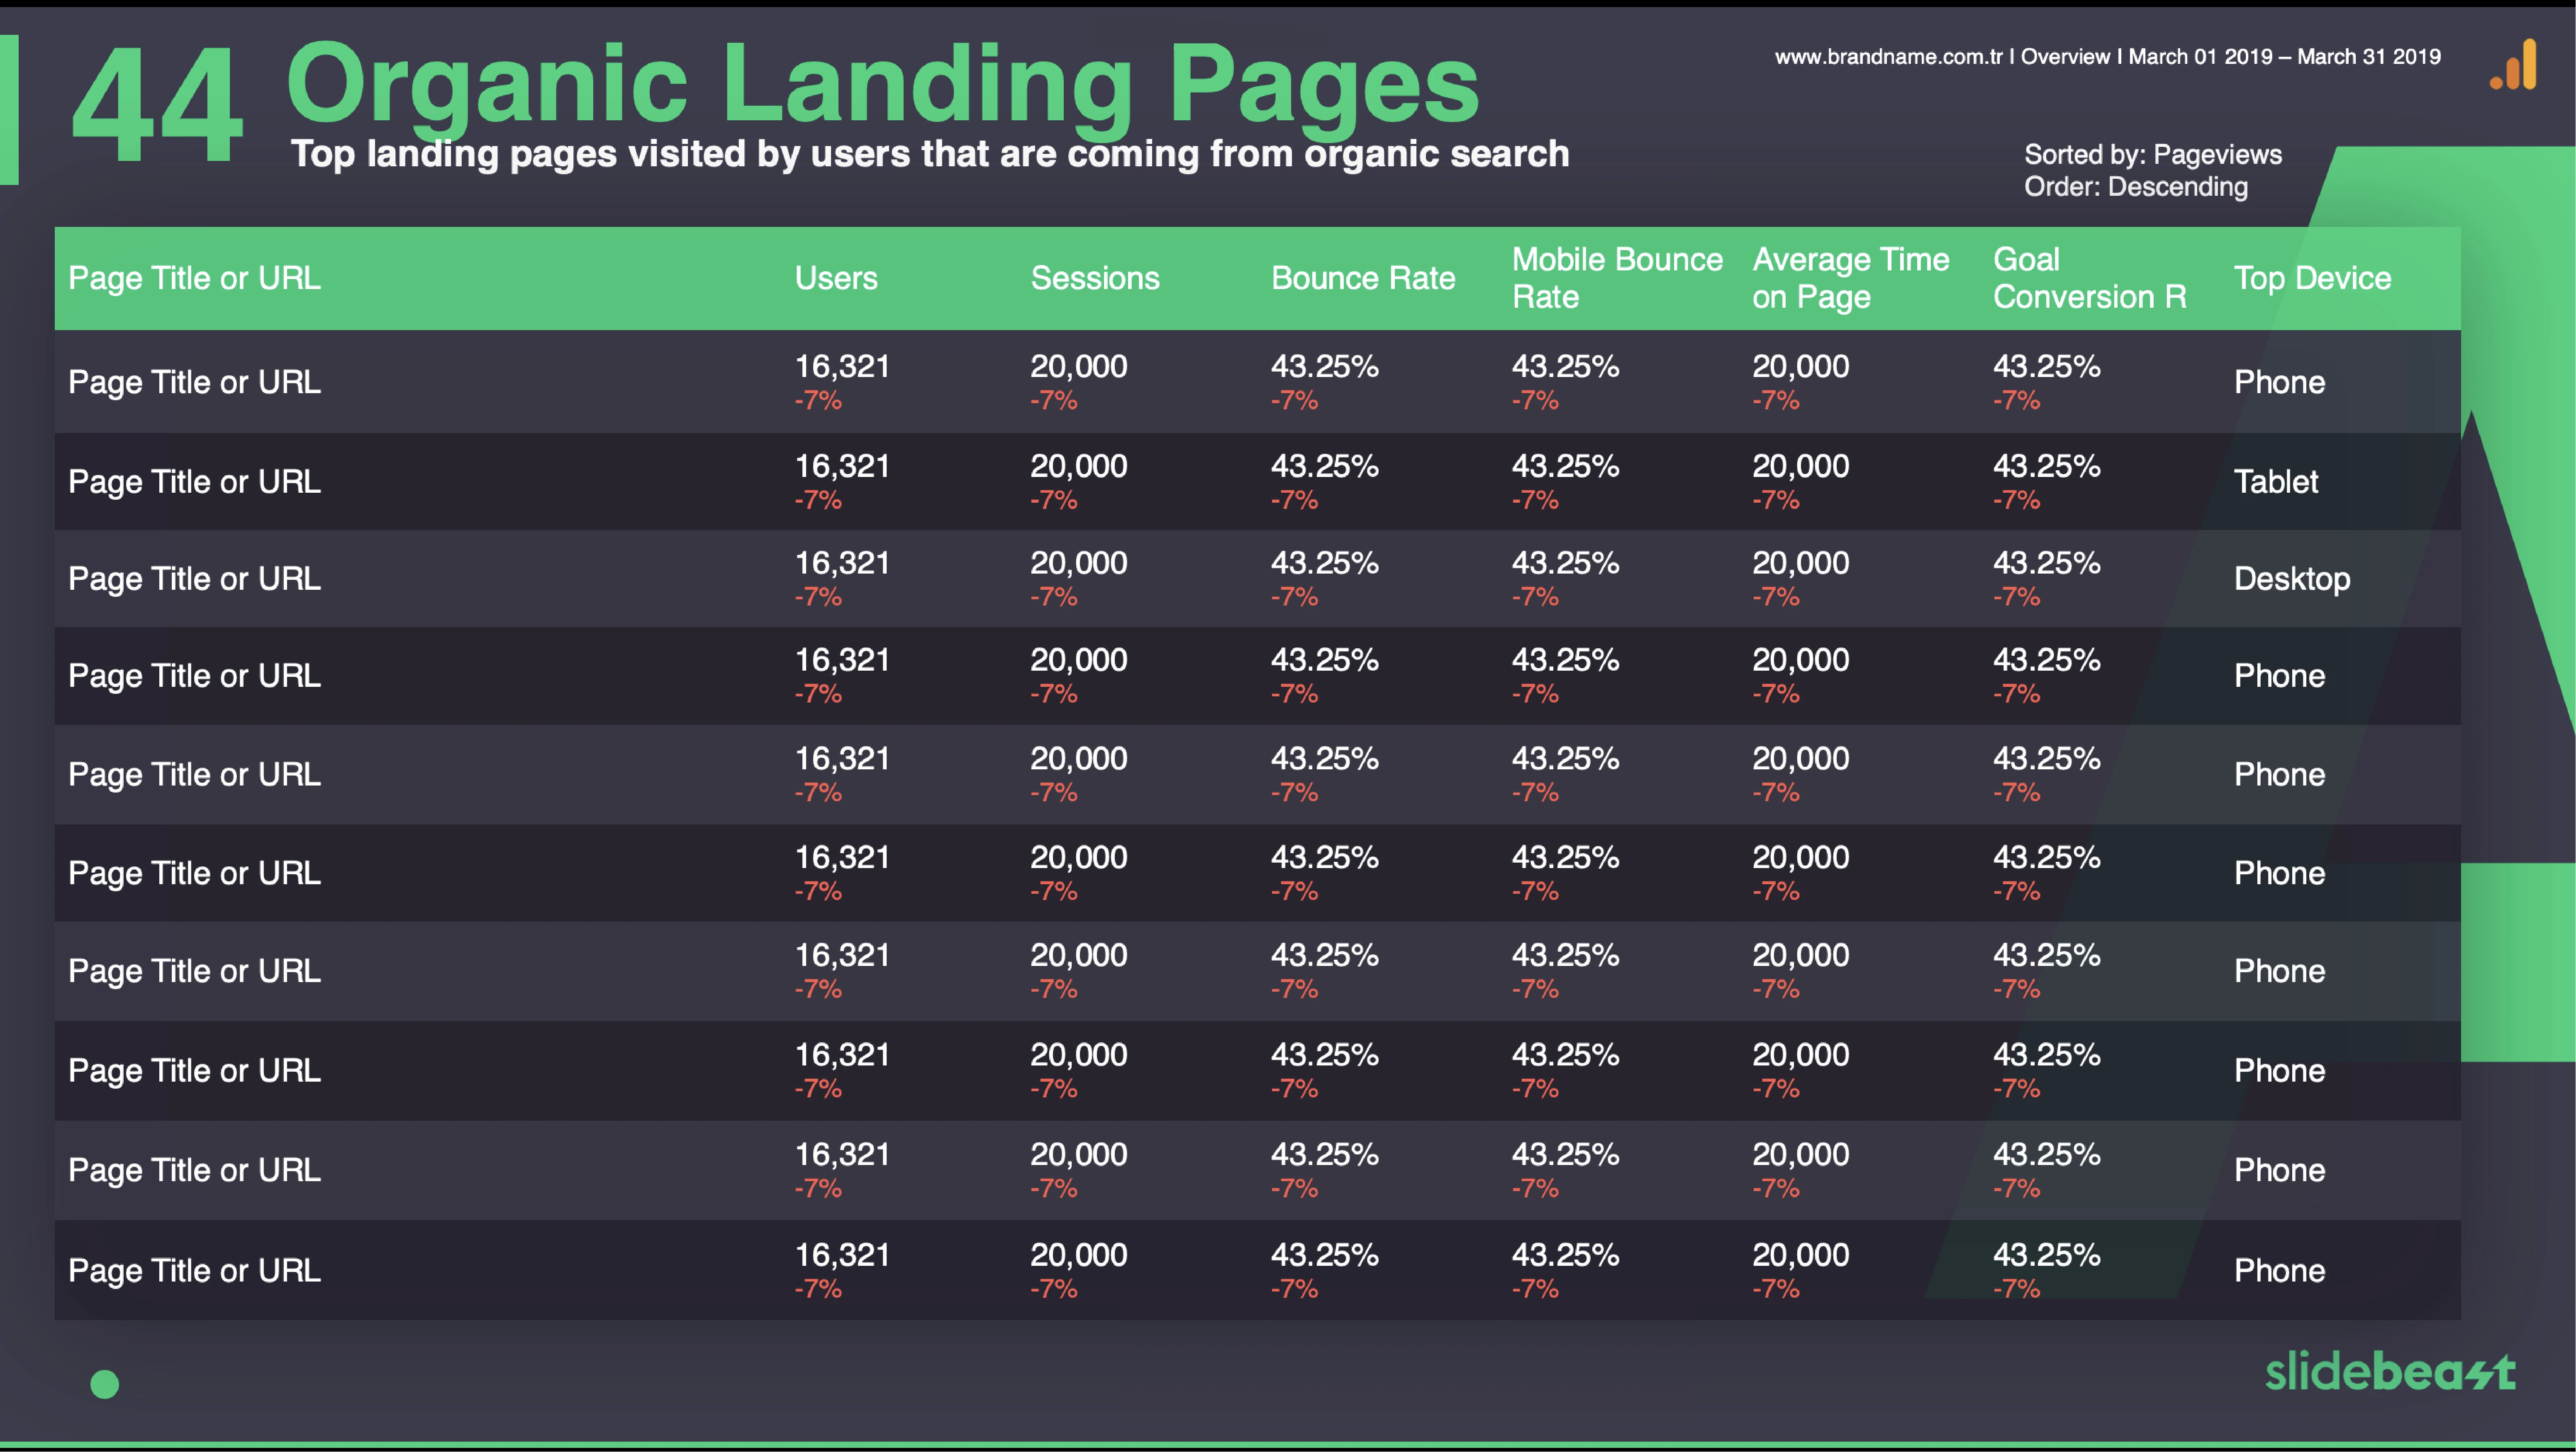Click the Order: Descending label
Screen dimensions: 2576x1452
pos(2136,187)
